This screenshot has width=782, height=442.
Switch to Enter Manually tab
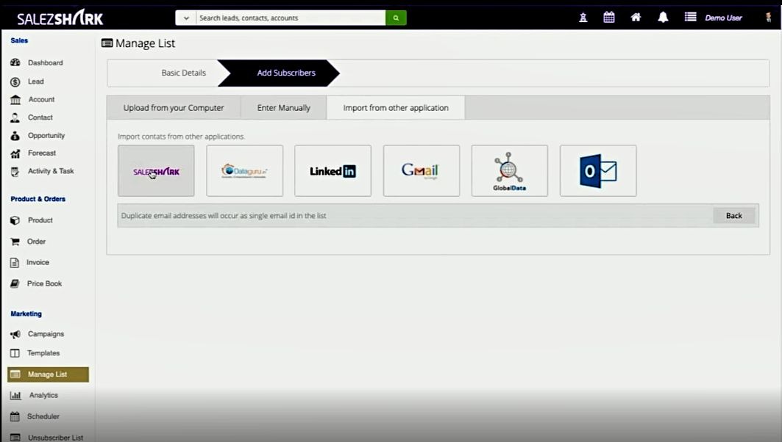283,107
